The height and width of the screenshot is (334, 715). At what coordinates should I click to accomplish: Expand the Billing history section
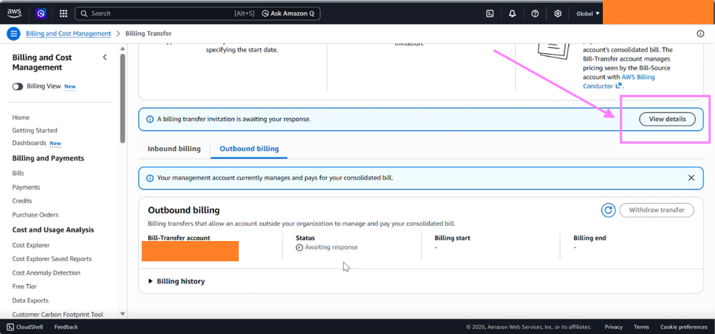pyautogui.click(x=176, y=281)
